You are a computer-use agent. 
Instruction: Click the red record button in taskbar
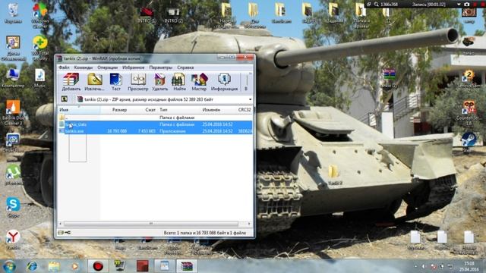98,266
